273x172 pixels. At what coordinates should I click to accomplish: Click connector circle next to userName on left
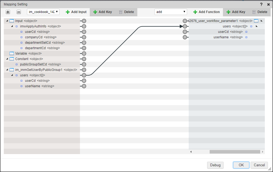[x=84, y=86]
